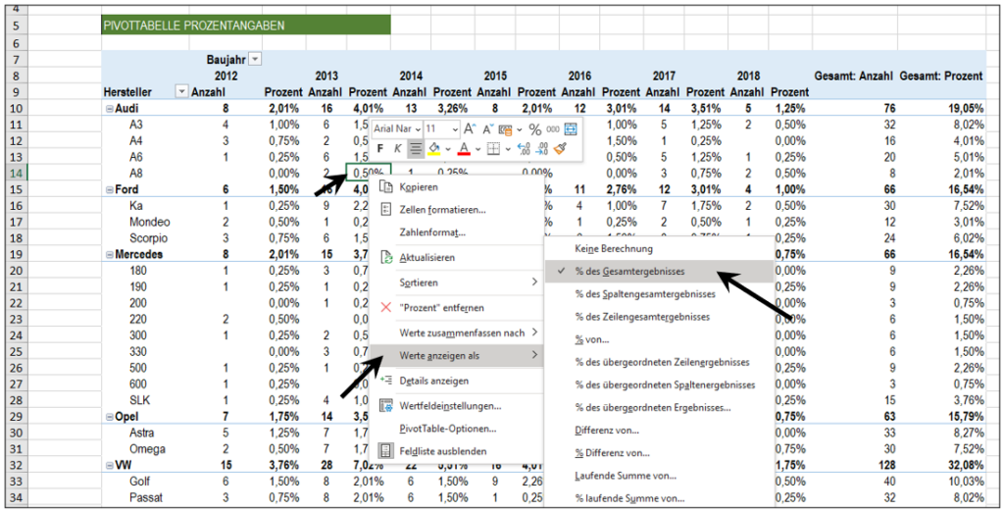
Task: Open 'Werte zusammenfassen nach' submenu
Action: point(457,332)
